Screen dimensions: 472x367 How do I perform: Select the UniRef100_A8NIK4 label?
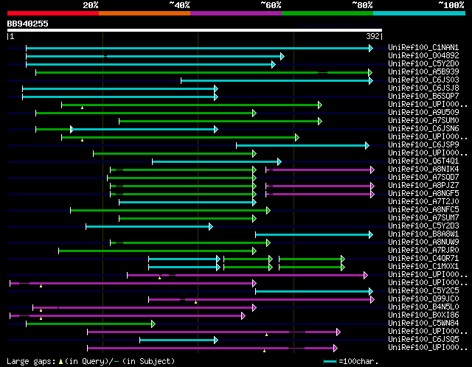[423, 169]
